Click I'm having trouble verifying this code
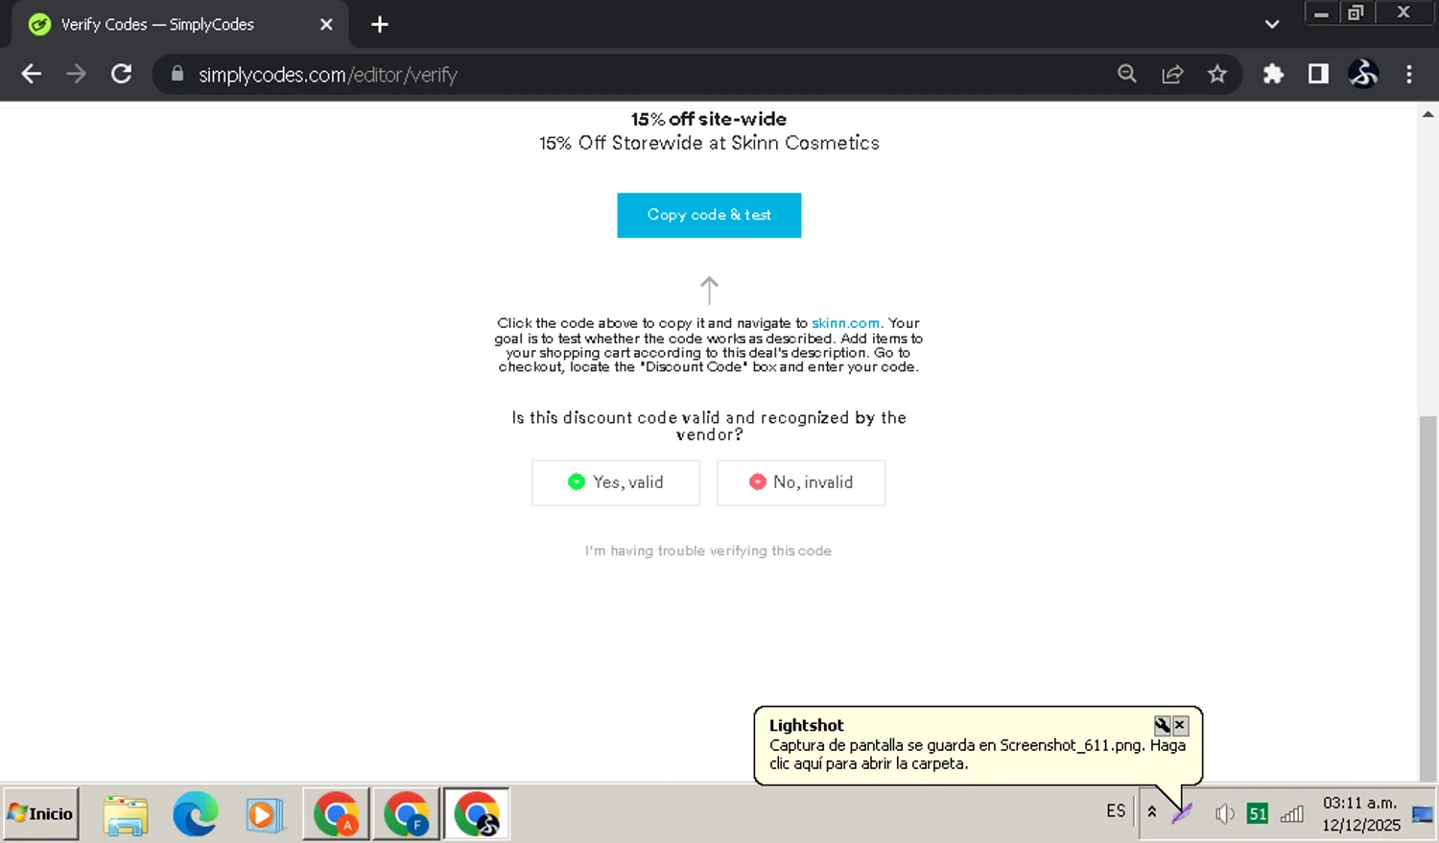1439x843 pixels. click(708, 550)
